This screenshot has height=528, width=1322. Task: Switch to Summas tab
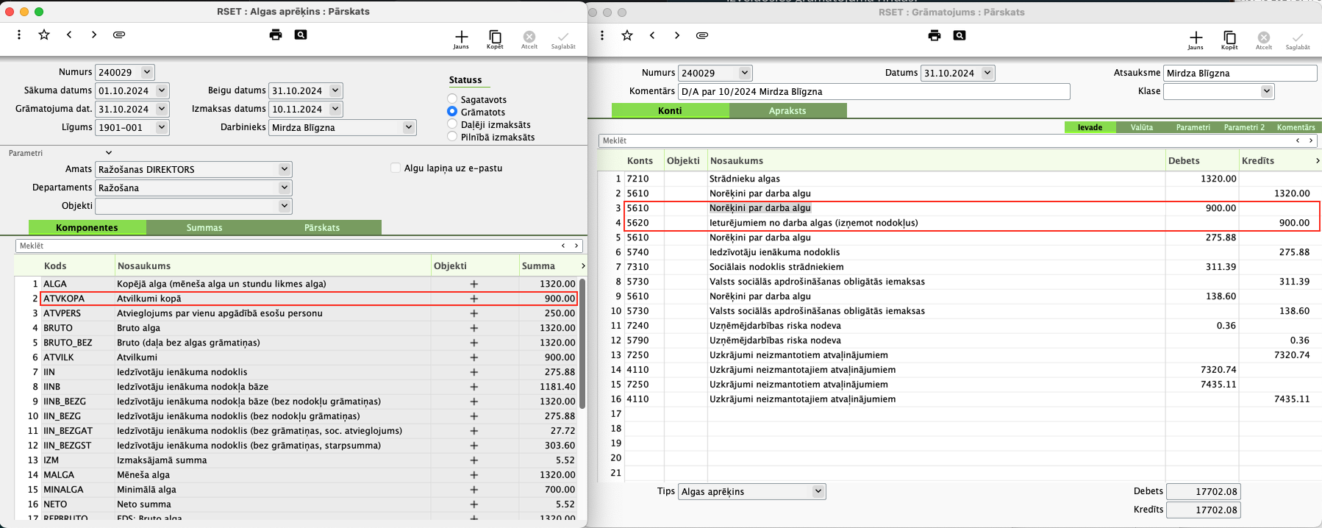pos(204,227)
